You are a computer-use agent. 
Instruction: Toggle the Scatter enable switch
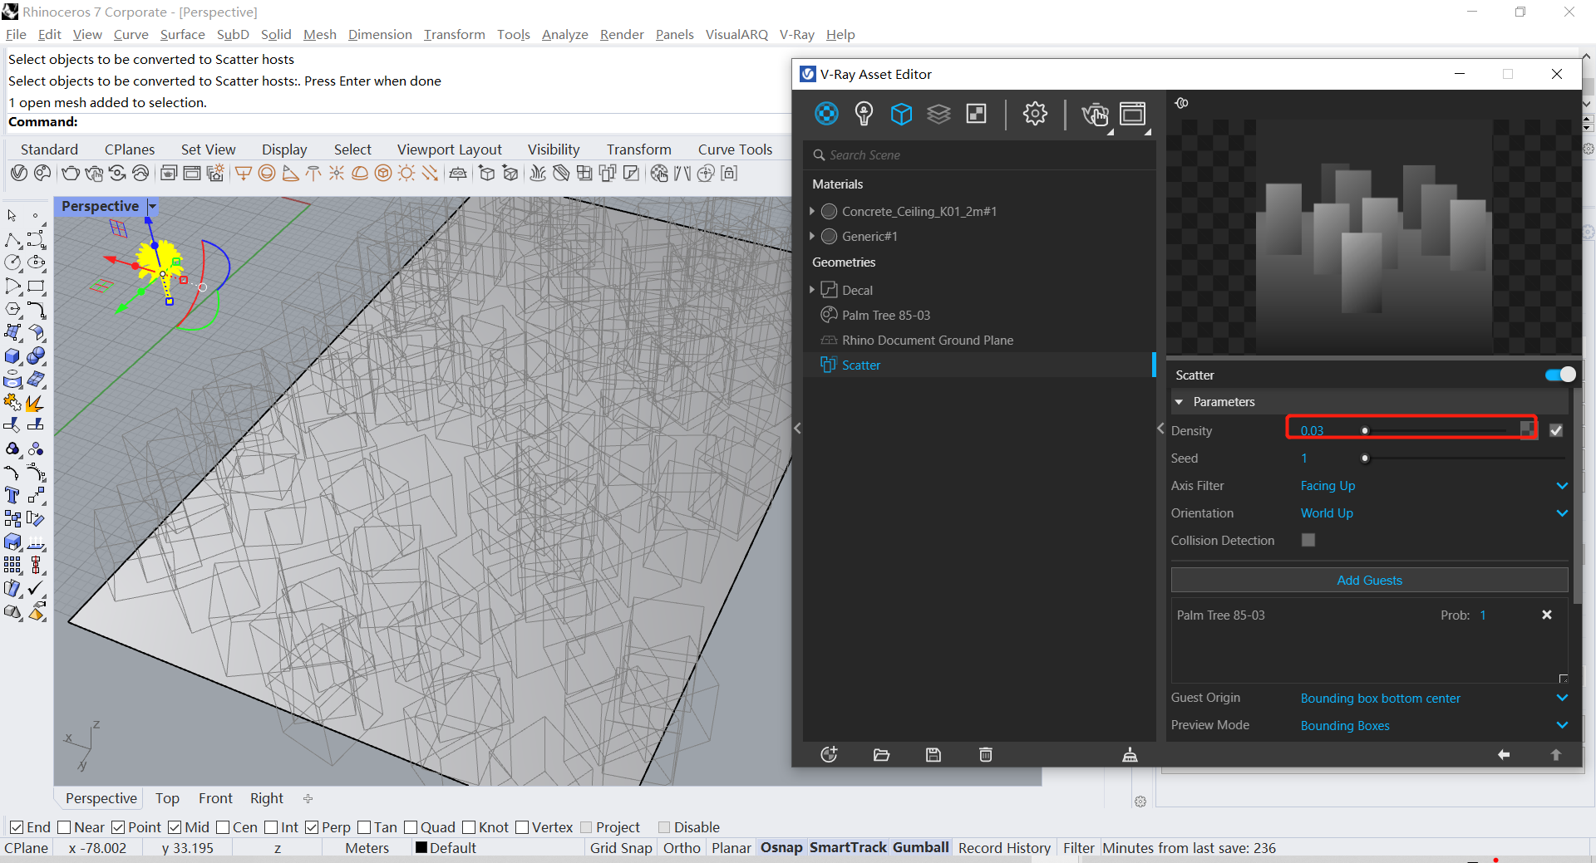coord(1560,375)
